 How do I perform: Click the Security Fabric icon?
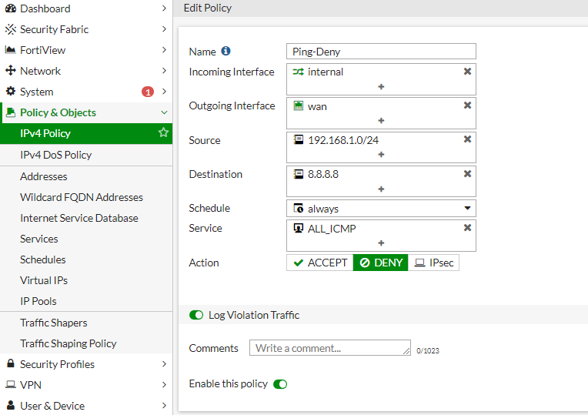11,29
